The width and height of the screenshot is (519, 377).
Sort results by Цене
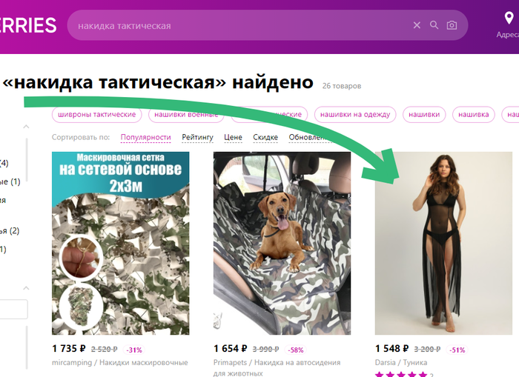pos(233,137)
